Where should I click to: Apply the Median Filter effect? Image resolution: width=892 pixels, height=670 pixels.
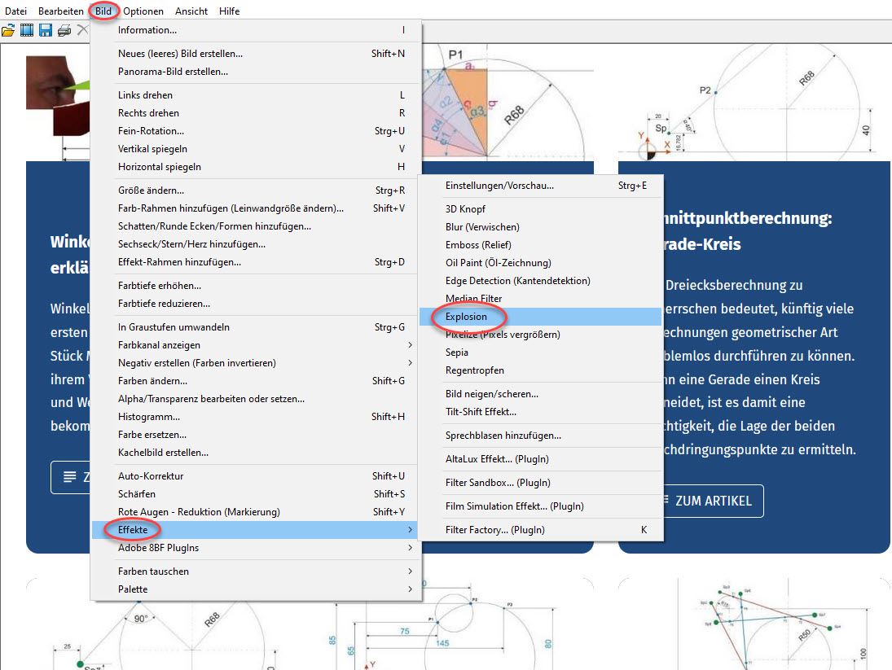(x=540, y=298)
